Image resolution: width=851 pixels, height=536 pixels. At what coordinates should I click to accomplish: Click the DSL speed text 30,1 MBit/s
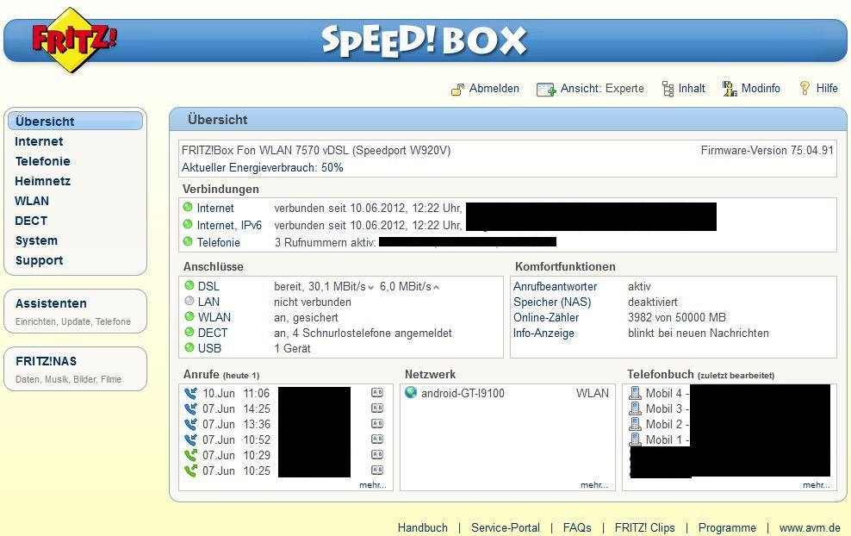coord(337,286)
